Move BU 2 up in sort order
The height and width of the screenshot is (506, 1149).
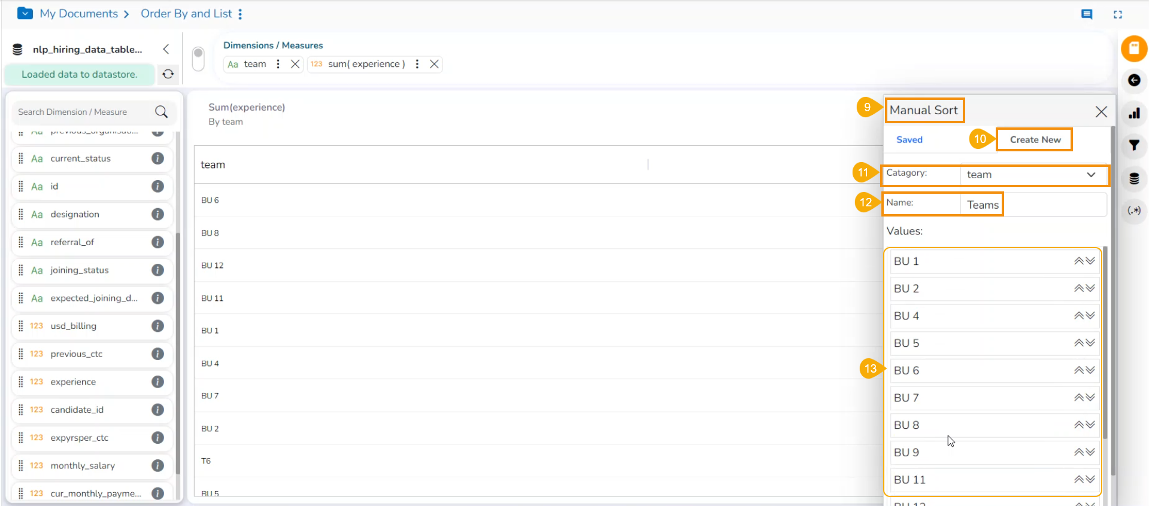click(x=1079, y=288)
